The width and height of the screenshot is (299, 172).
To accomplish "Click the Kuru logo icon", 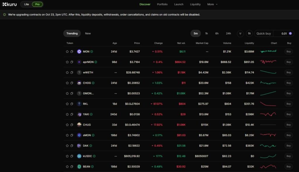I will [x=4, y=4].
